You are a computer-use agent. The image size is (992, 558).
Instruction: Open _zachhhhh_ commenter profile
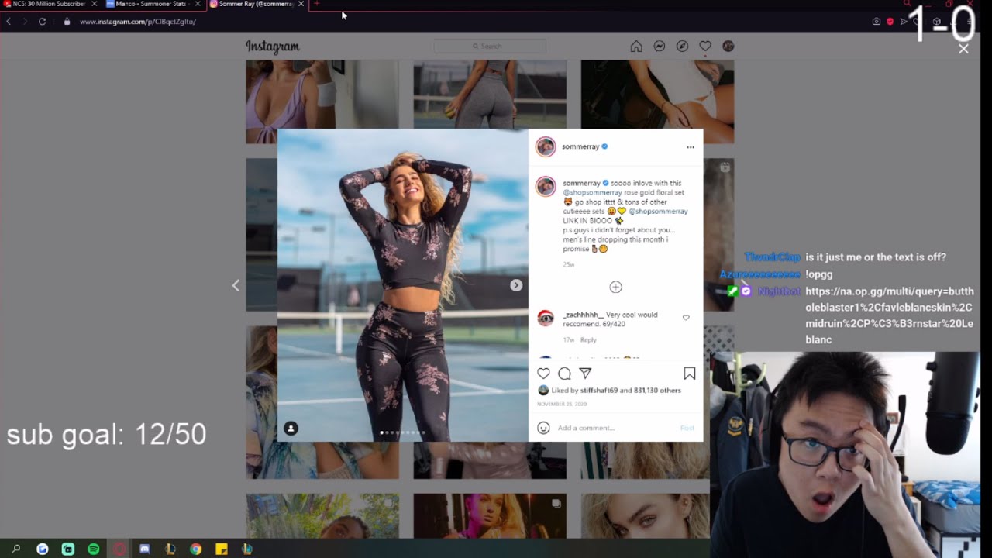point(583,315)
